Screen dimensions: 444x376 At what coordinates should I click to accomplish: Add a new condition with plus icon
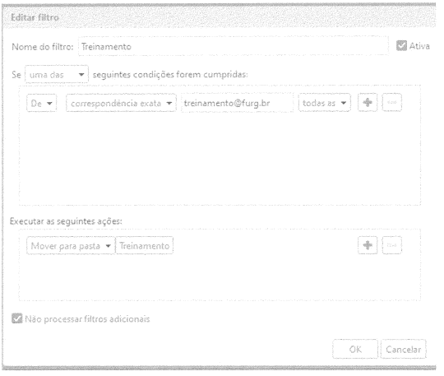[368, 103]
